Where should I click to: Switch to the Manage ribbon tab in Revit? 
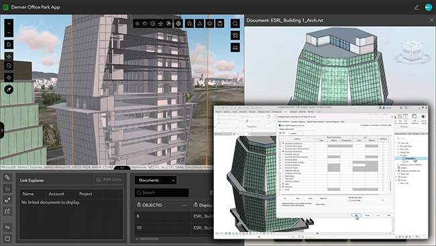tap(293, 112)
